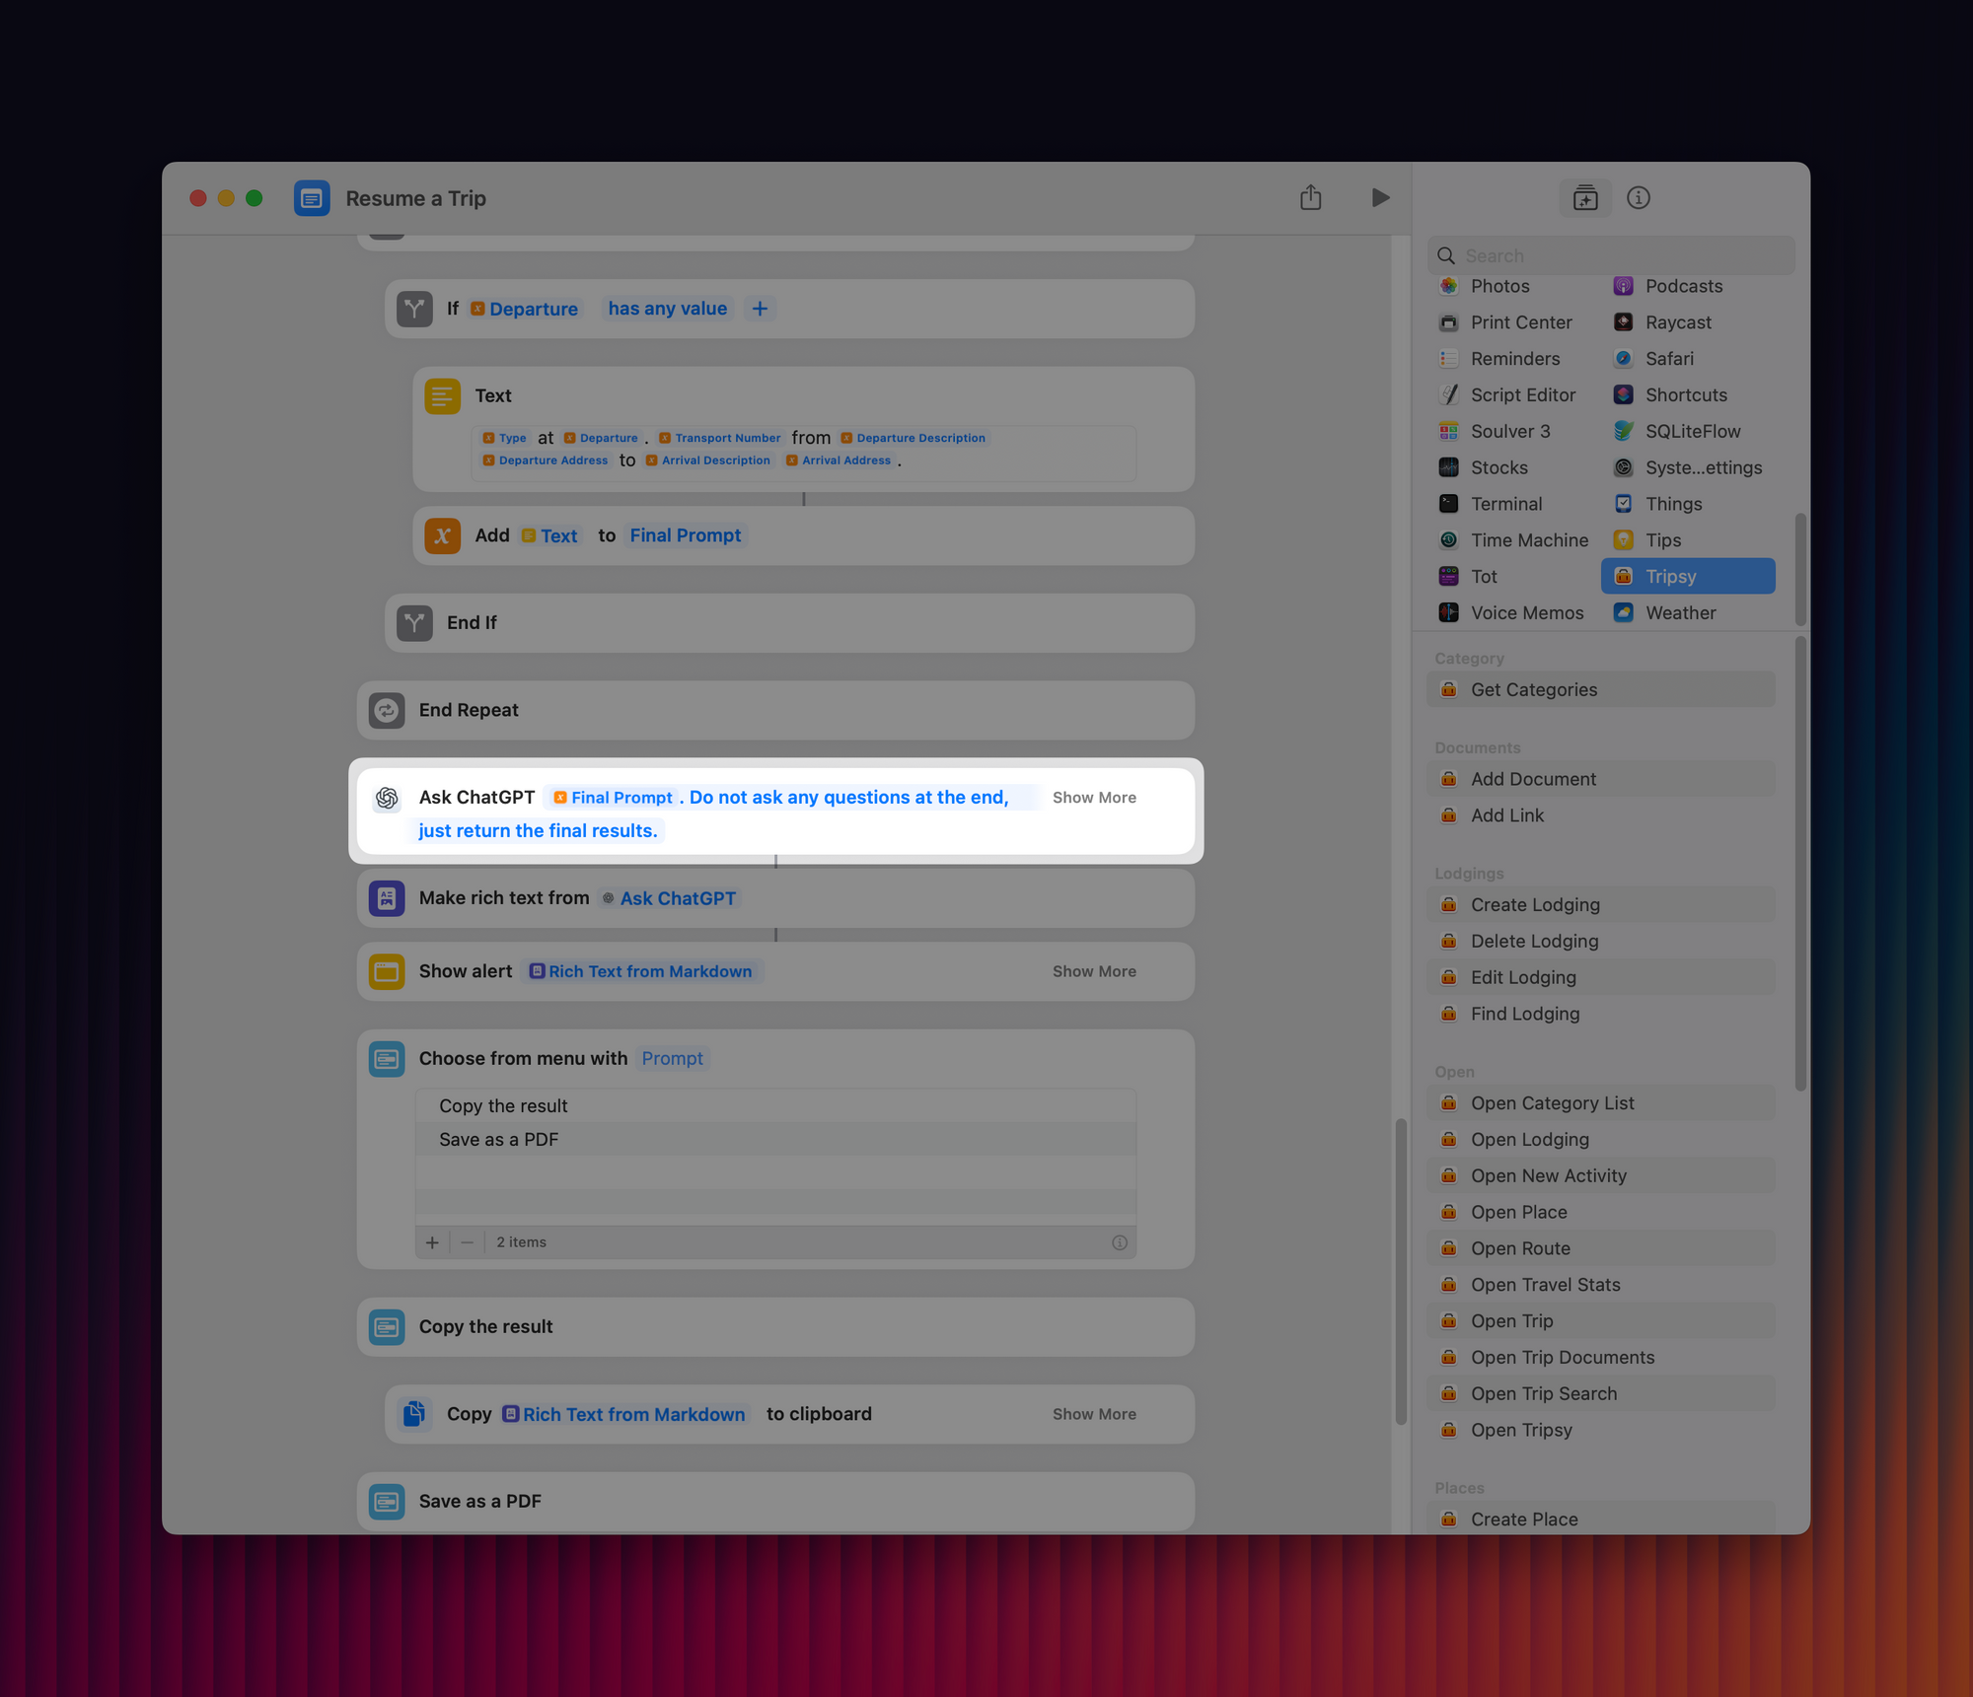Select Rich Text from Markdown in Show alert
Viewport: 1973px width, 1697px height.
tap(641, 971)
